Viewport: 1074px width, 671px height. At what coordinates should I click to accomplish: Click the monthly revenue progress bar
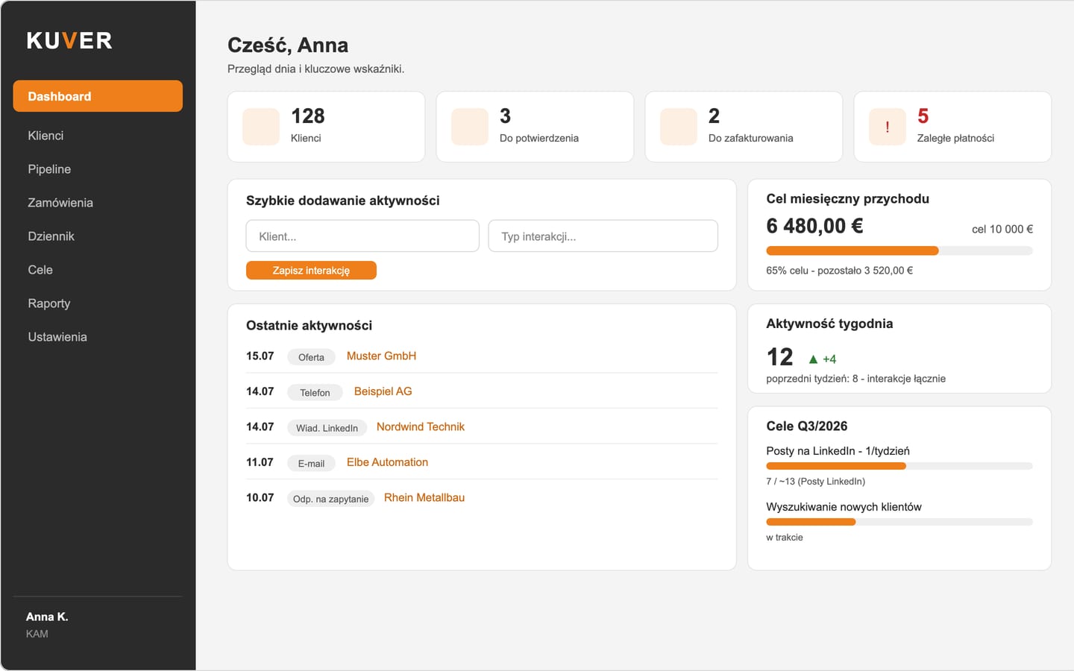[899, 251]
